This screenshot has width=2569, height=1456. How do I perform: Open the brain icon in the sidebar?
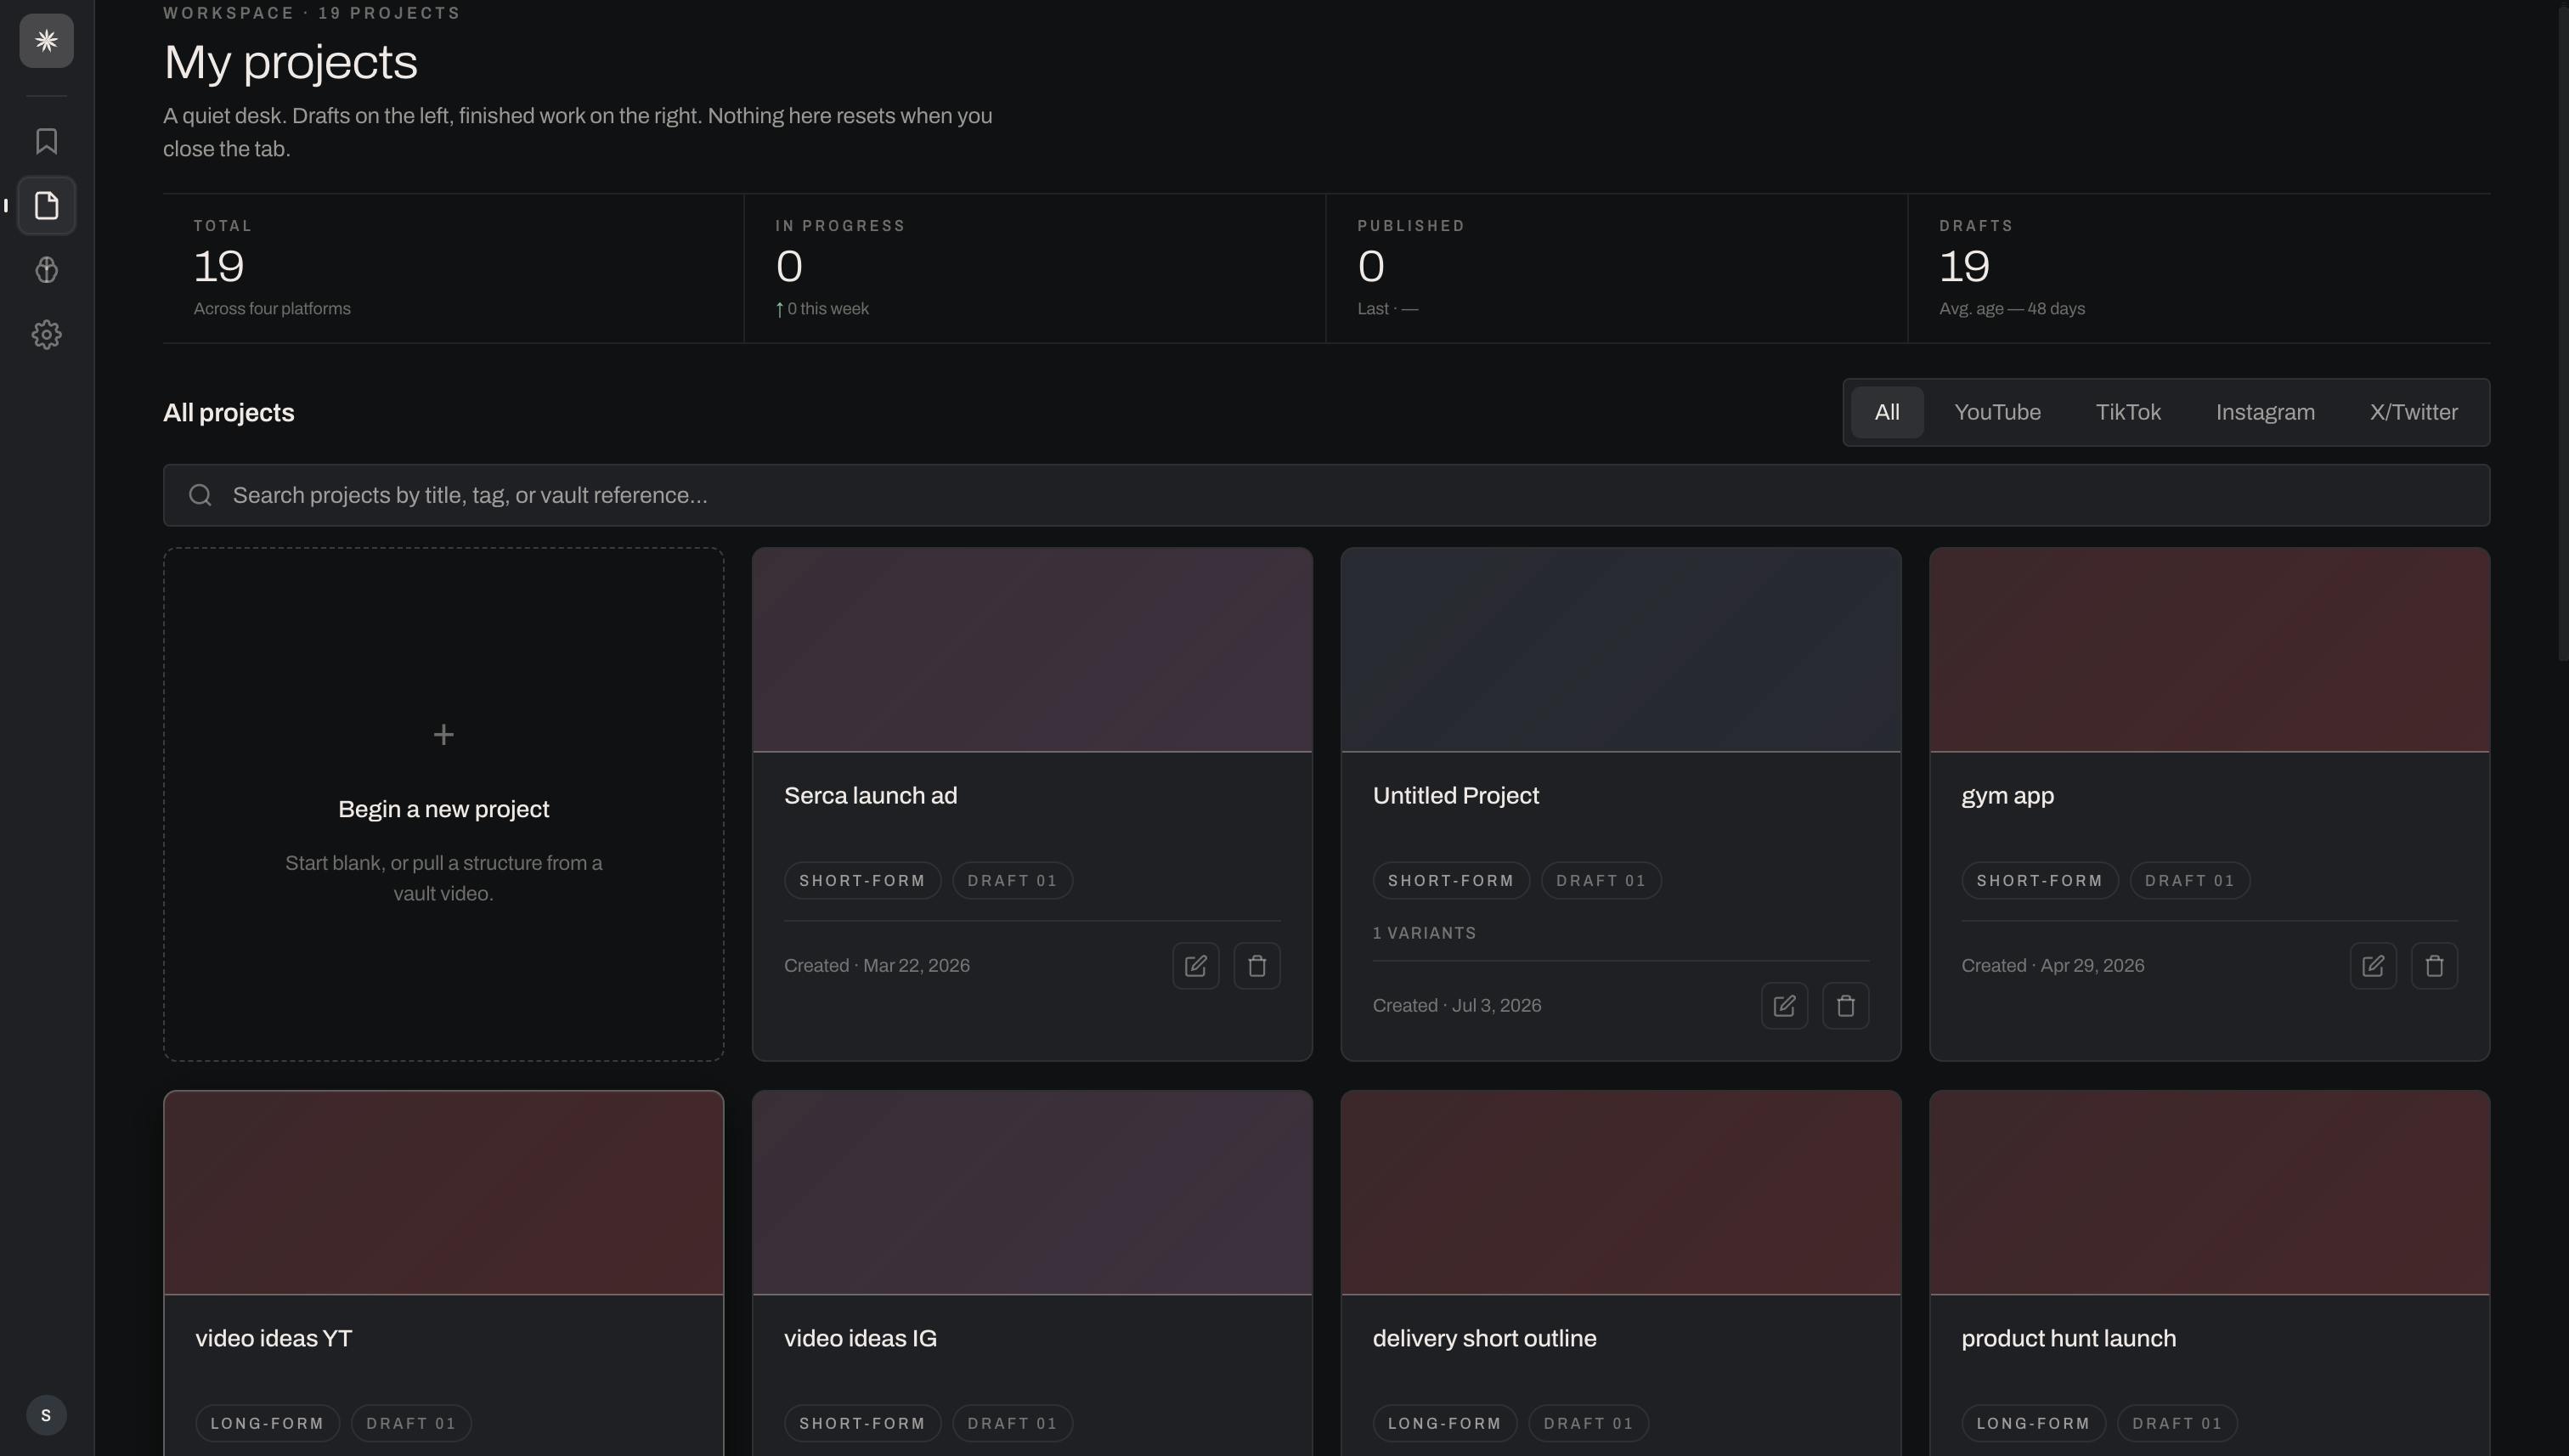pyautogui.click(x=46, y=270)
